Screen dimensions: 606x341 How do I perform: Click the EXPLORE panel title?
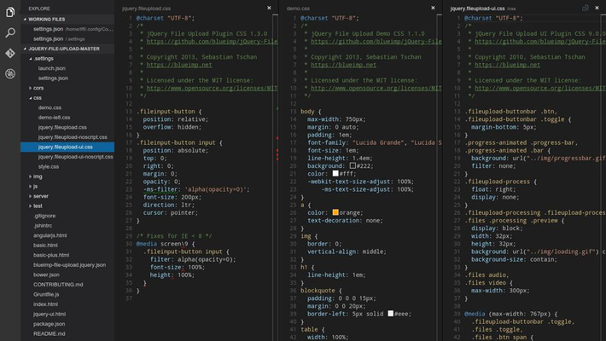39,9
